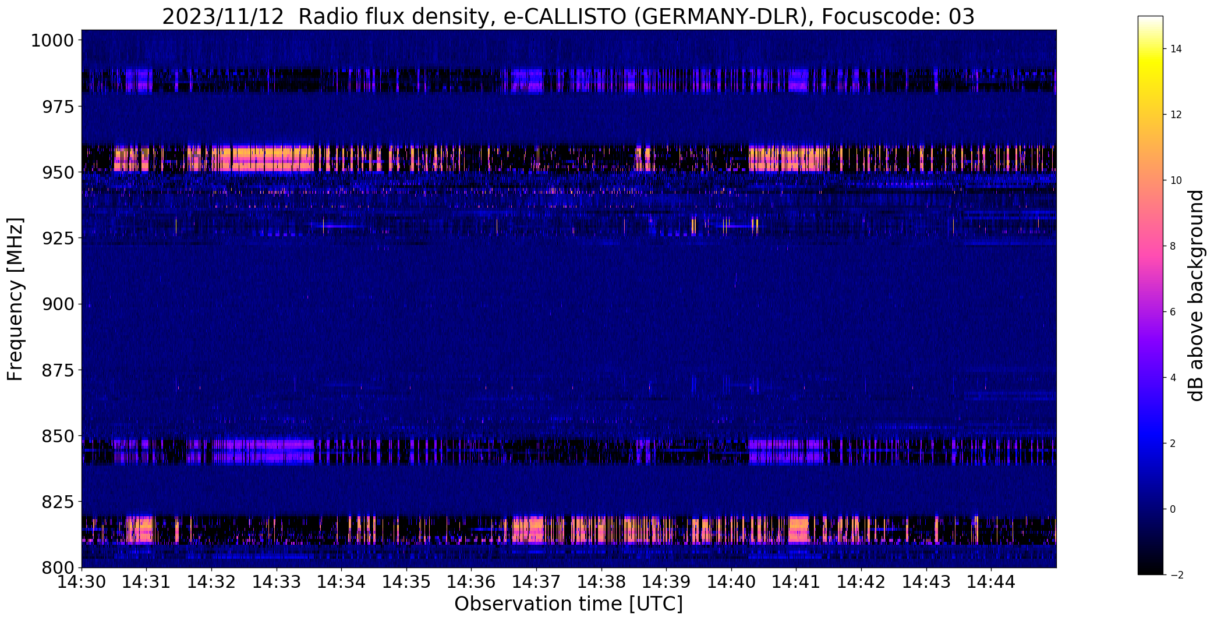Click the colorbar tick label −2
Image resolution: width=1214 pixels, height=621 pixels.
[x=1176, y=575]
